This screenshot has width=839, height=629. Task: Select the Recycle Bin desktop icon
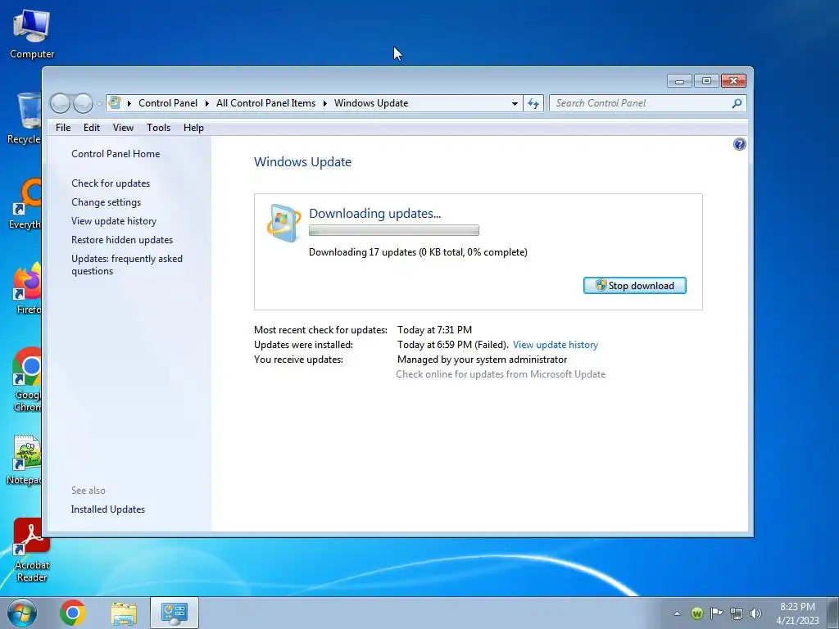24,118
